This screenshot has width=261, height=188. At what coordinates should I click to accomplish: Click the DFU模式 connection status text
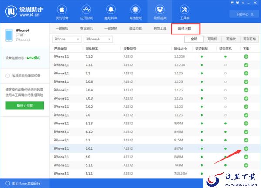[x=33, y=58]
